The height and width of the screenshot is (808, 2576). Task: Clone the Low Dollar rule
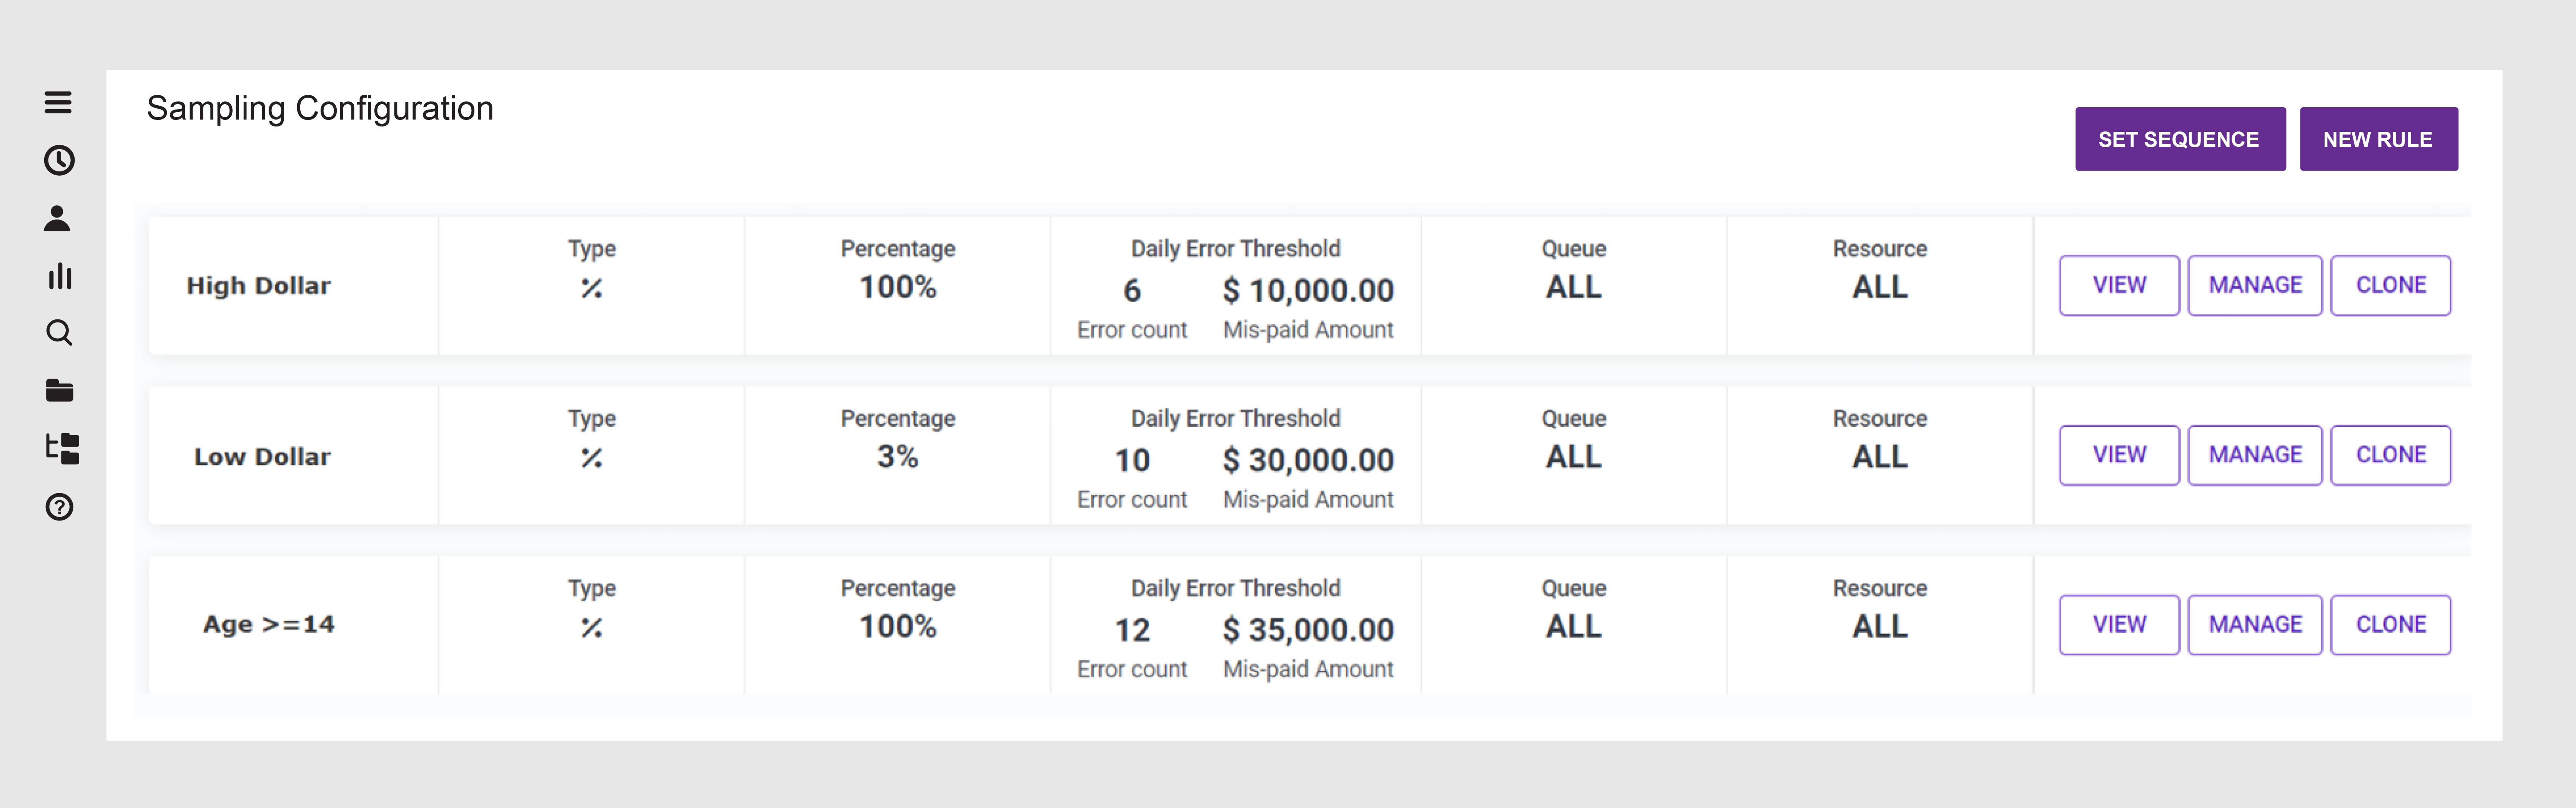pyautogui.click(x=2391, y=455)
